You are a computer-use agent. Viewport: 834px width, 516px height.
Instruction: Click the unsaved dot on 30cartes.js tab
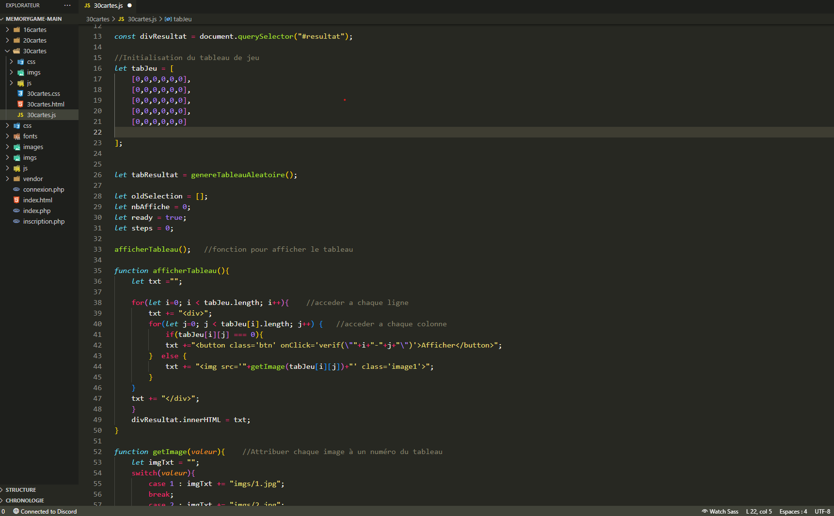129,6
